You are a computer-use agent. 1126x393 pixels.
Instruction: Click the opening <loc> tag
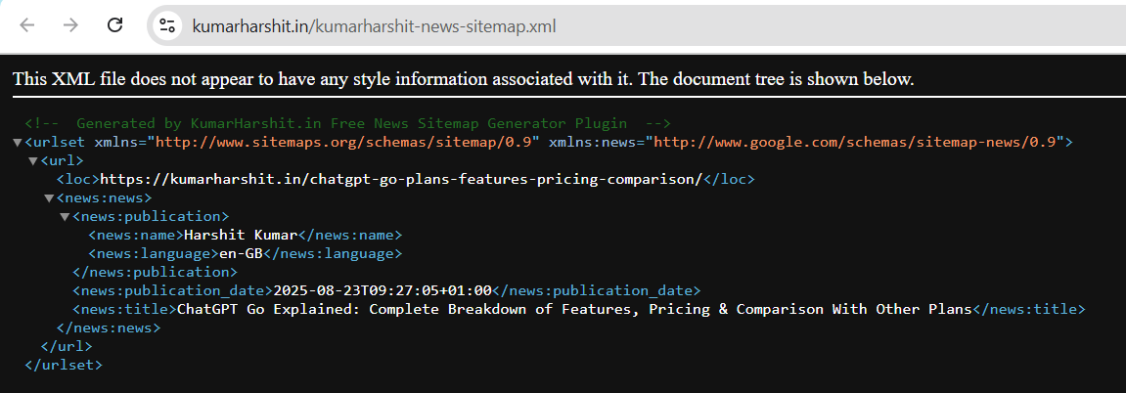tap(78, 179)
